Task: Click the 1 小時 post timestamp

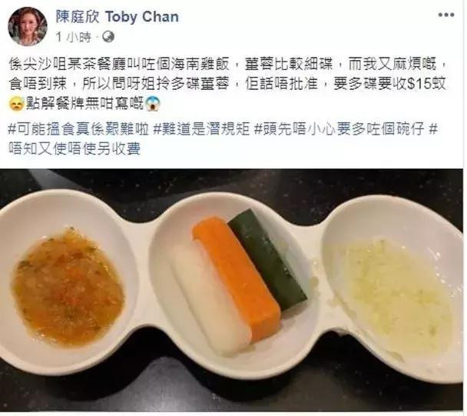Action: coord(73,37)
